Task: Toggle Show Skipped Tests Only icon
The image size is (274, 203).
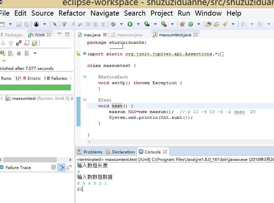Action: tap(26, 43)
